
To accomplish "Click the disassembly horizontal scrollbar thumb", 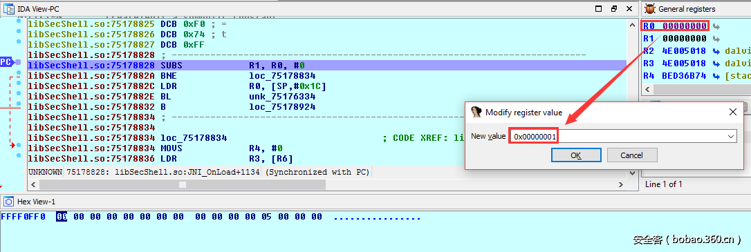I will click(182, 184).
